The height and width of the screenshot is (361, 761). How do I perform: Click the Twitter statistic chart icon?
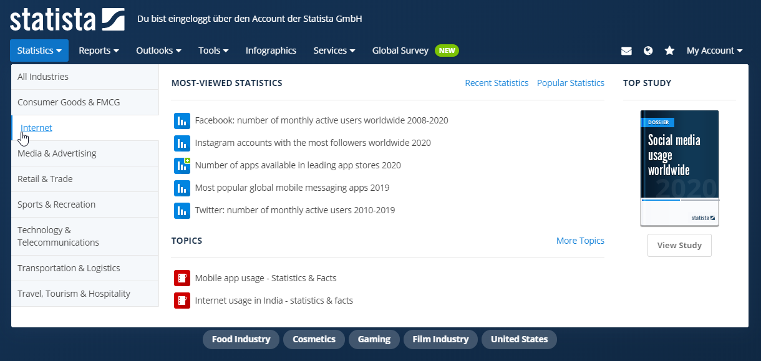[x=182, y=211]
